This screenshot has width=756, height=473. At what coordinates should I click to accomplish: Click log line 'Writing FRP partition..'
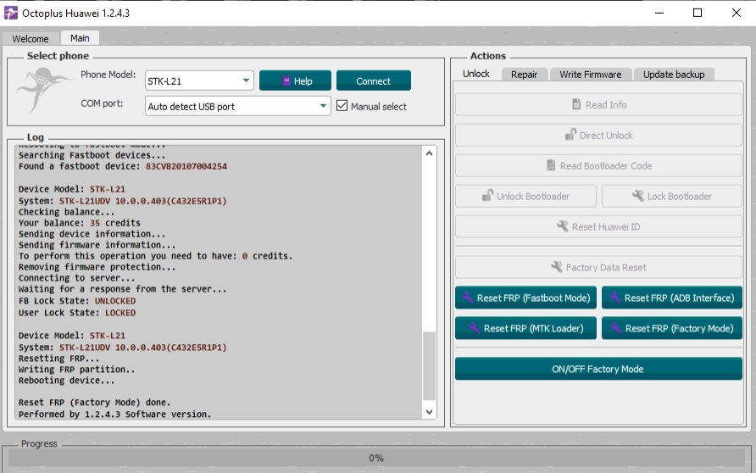coord(76,370)
